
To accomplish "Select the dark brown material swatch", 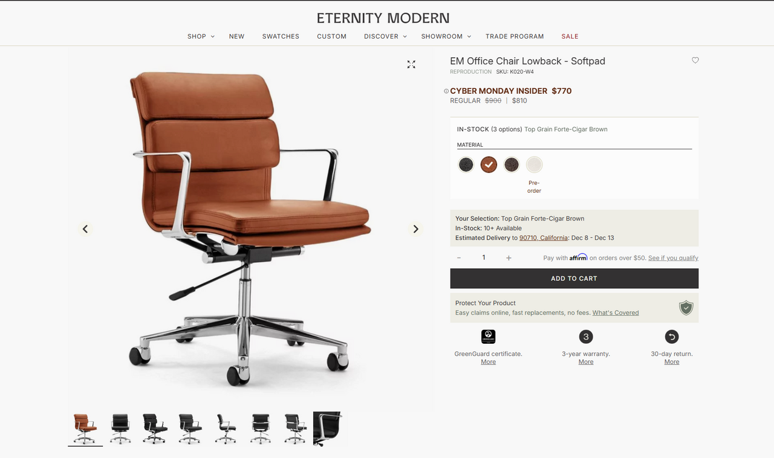I will [x=512, y=164].
